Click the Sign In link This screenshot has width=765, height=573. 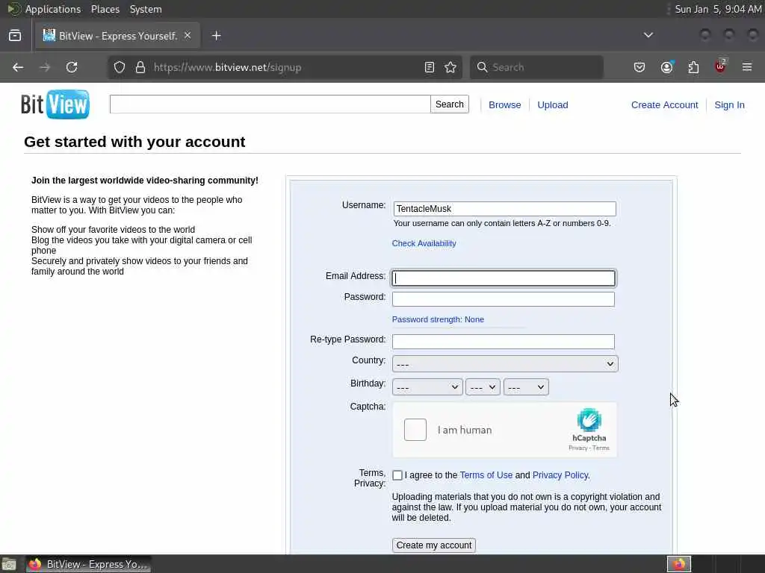point(729,104)
